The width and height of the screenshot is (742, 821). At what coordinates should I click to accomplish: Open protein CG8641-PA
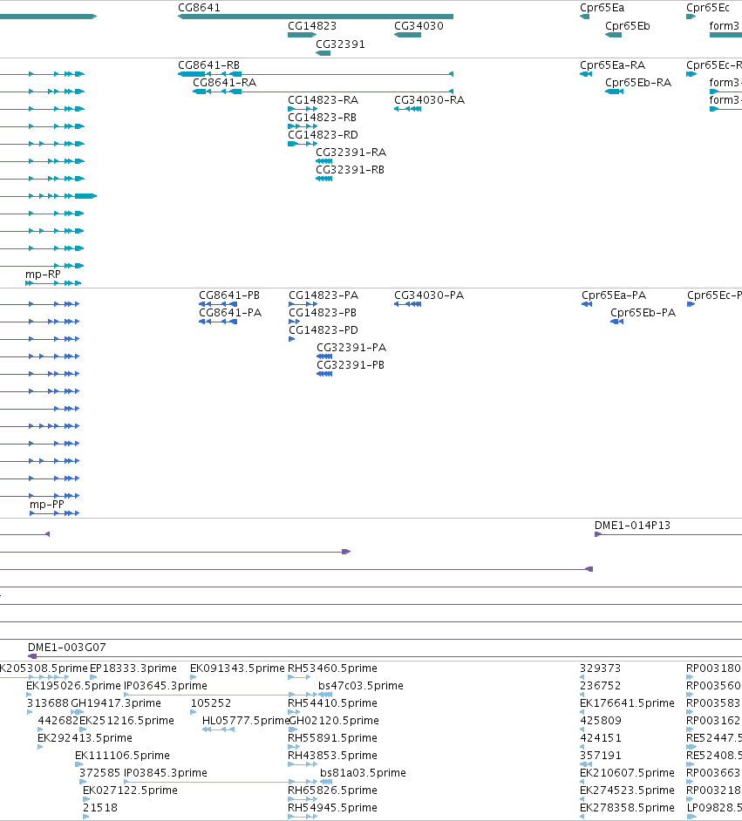coord(230,313)
